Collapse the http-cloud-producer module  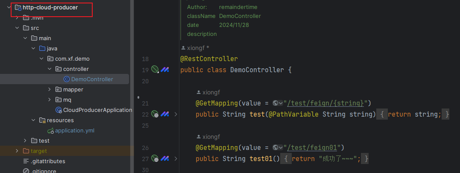point(9,7)
